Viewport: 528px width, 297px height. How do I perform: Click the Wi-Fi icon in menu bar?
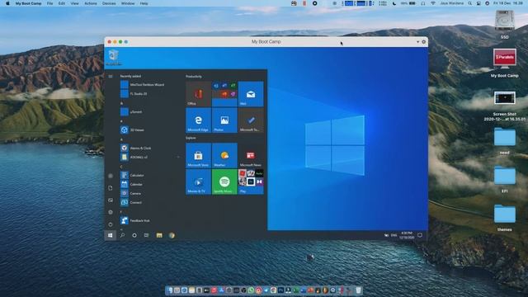433,3
